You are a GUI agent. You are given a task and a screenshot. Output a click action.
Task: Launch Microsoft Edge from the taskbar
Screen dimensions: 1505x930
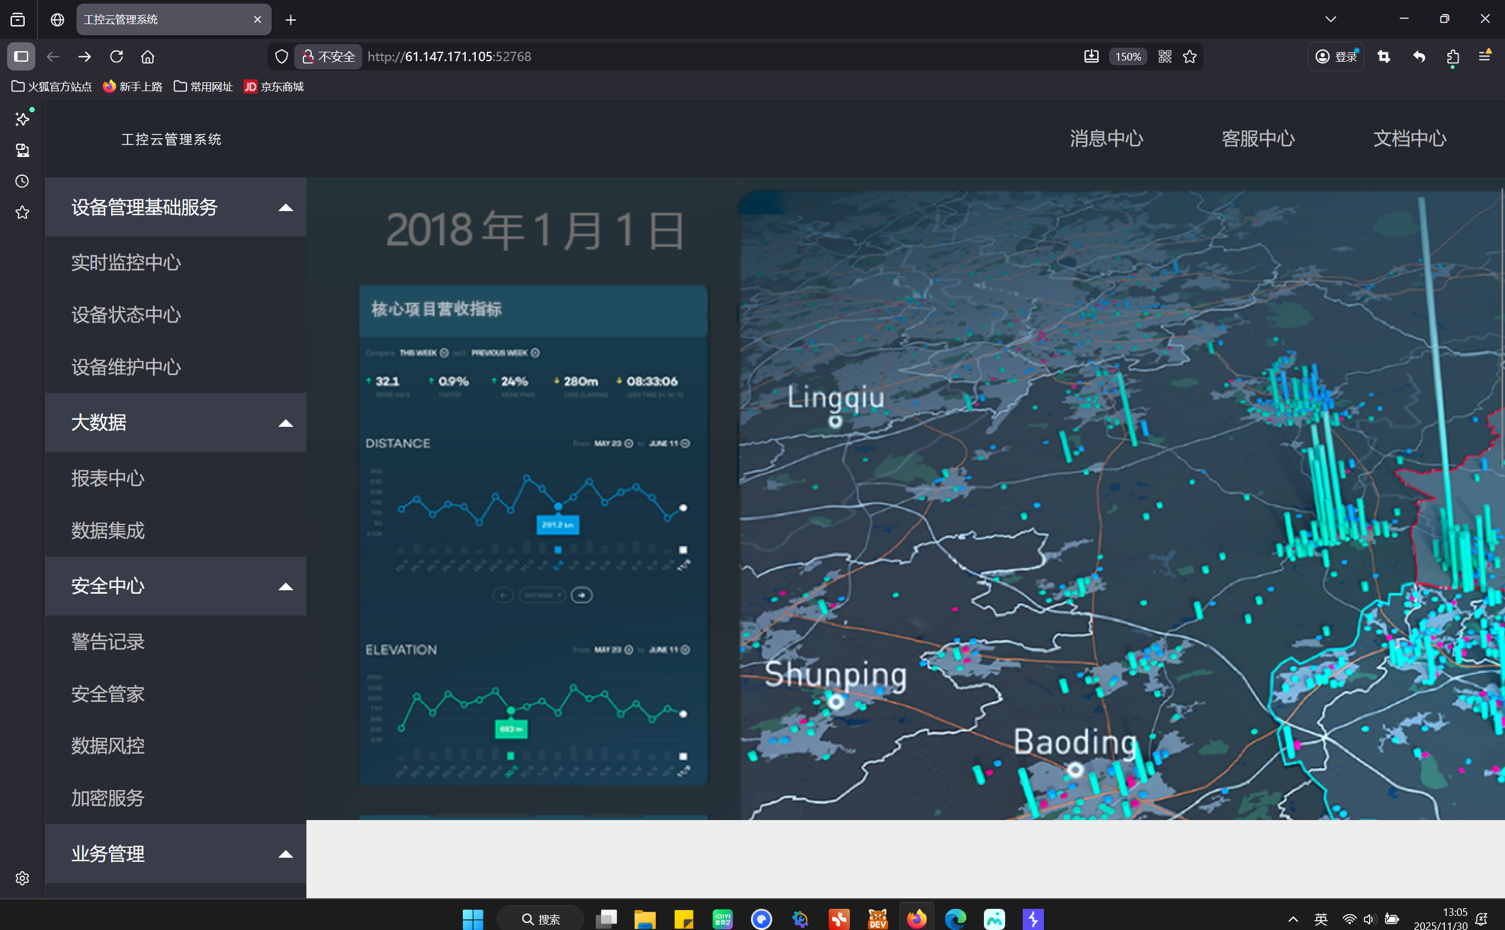point(955,918)
